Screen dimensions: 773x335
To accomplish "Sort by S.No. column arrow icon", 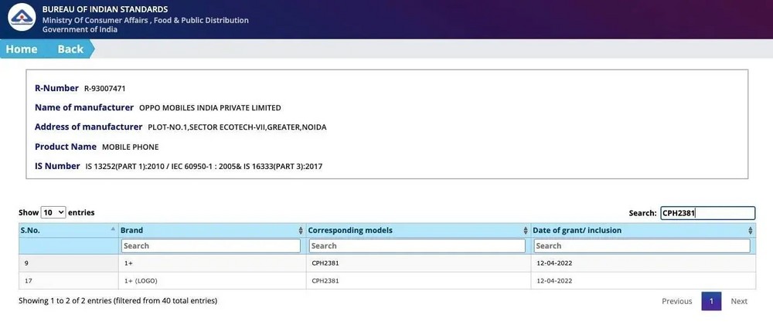I will click(113, 230).
